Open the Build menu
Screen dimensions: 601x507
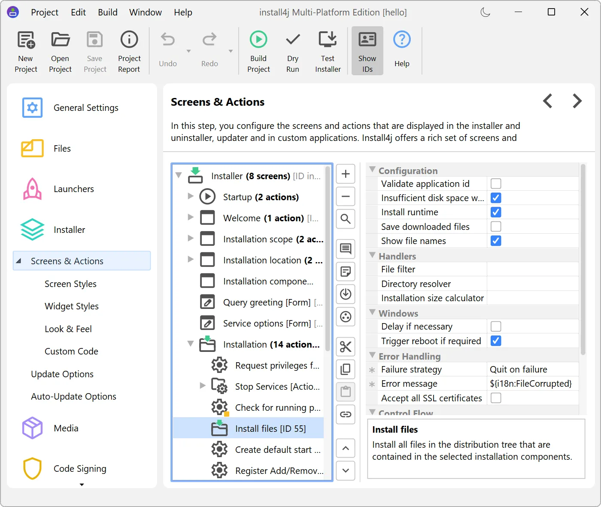107,12
